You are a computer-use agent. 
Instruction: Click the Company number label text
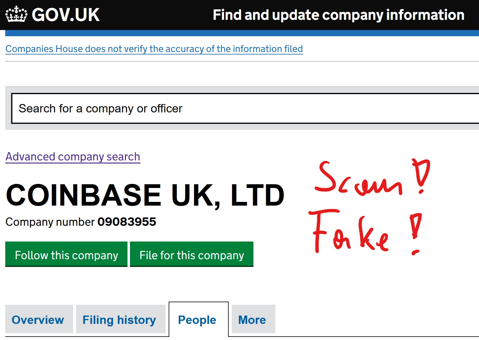tap(50, 222)
